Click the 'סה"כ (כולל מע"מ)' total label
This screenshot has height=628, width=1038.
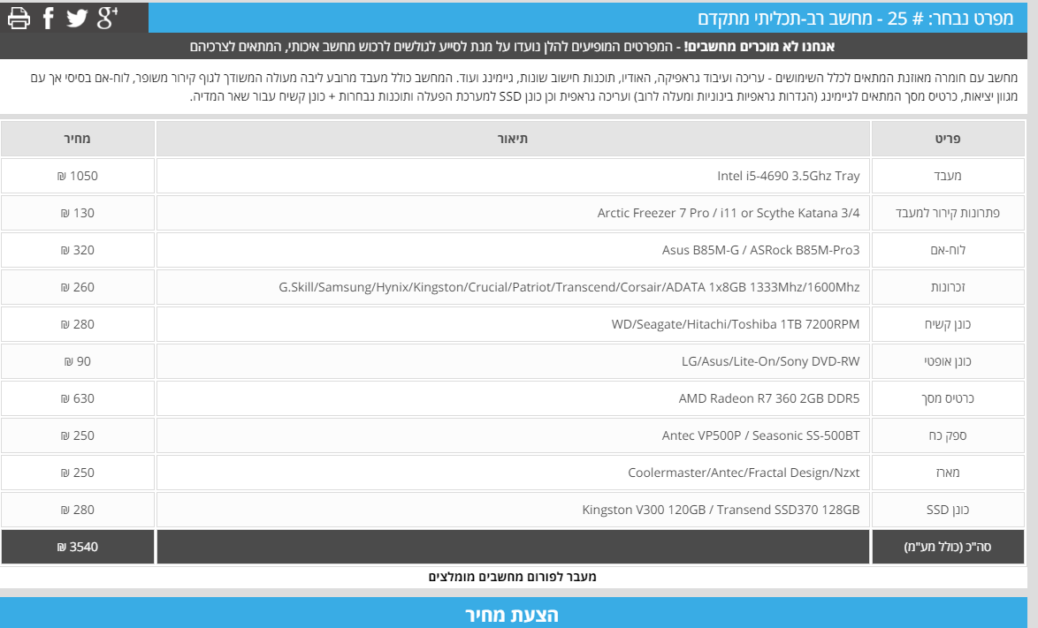[x=948, y=547]
